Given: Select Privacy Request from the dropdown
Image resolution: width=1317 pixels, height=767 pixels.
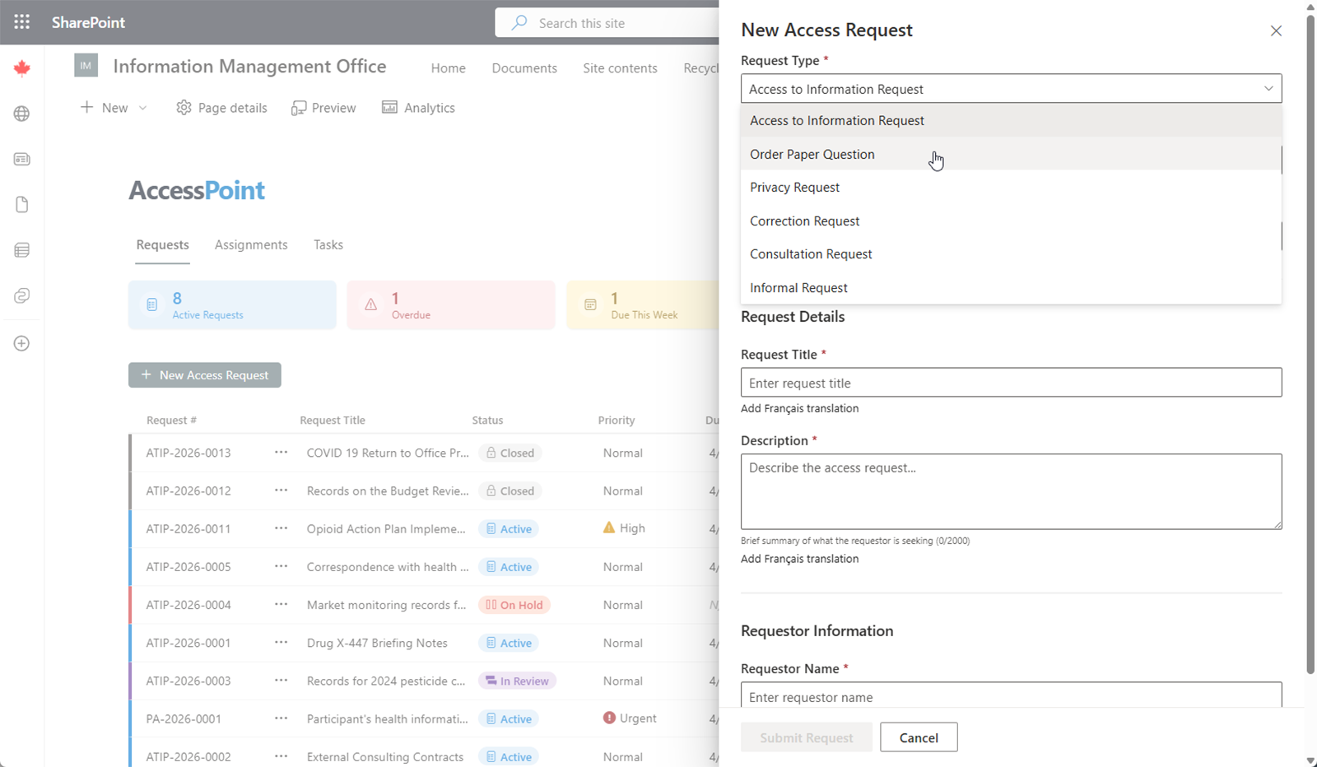Looking at the screenshot, I should [794, 187].
